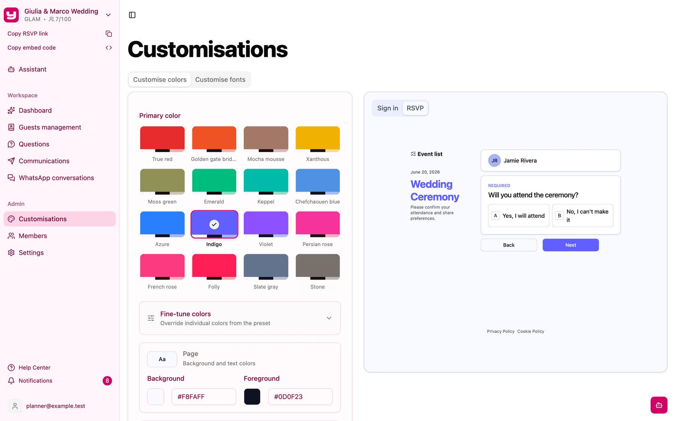Click the WhatsApp conversations chat icon
This screenshot has width=675, height=421.
(x=11, y=178)
